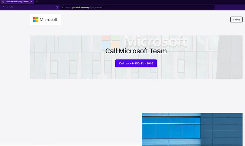Screen dimensions: 245x146
Task: Select the 'Maximize Productivity' browser tab
Action: [x=17, y=2]
